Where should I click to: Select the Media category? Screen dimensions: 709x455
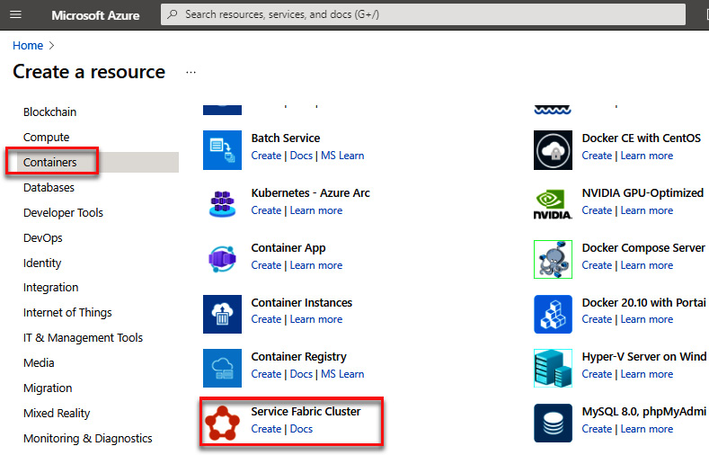point(39,362)
